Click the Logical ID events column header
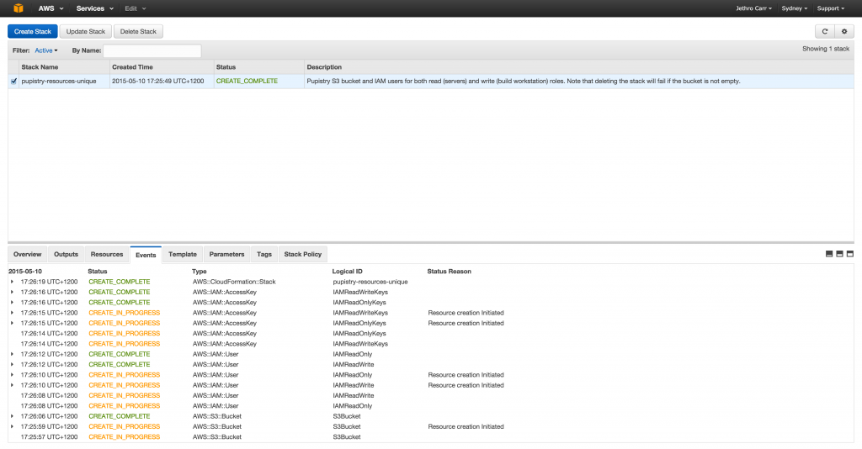This screenshot has height=449, width=862. coord(348,271)
